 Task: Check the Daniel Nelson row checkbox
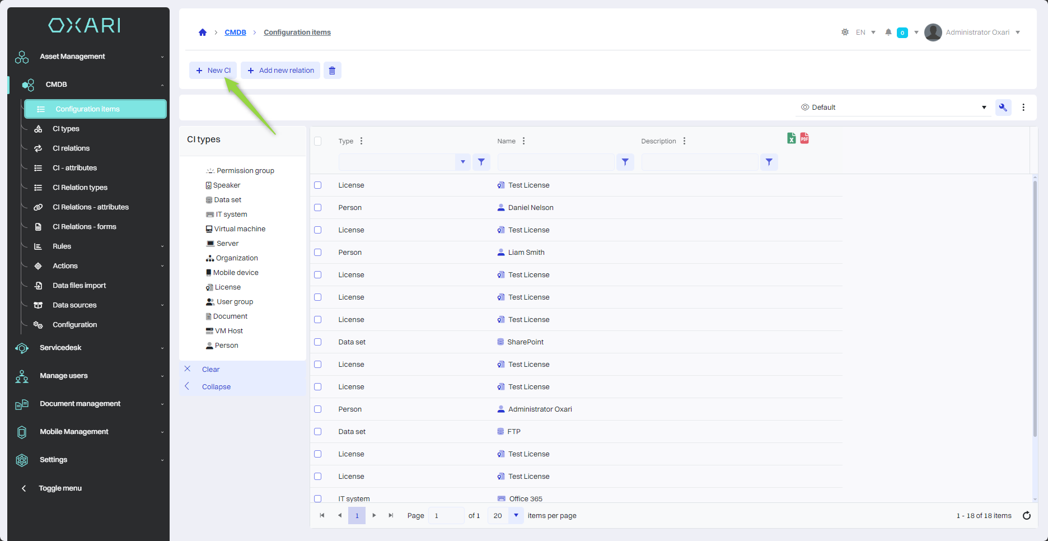tap(318, 208)
